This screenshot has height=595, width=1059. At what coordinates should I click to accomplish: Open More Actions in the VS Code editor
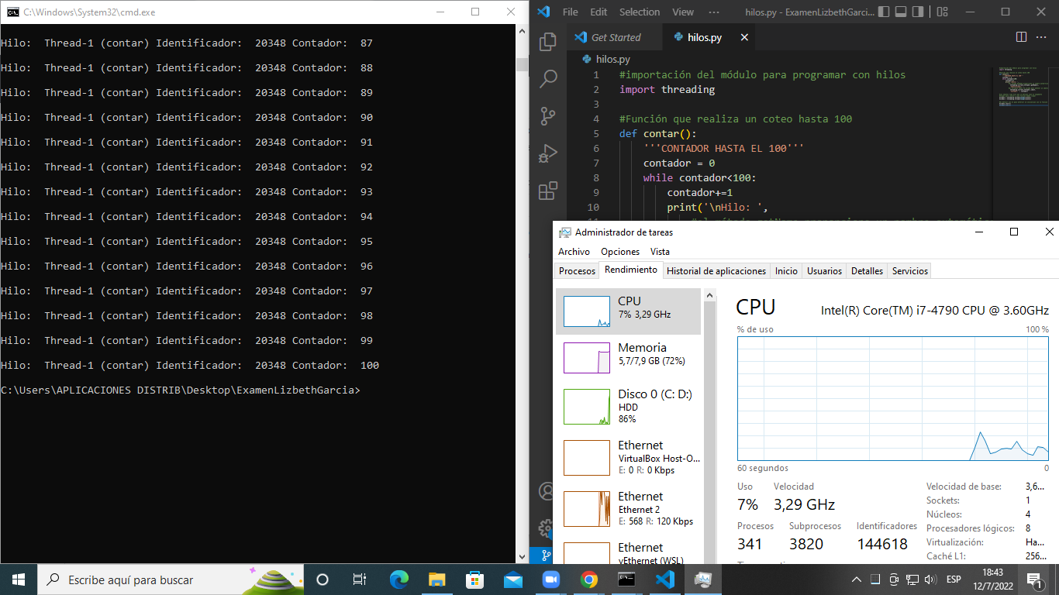[x=1043, y=37]
